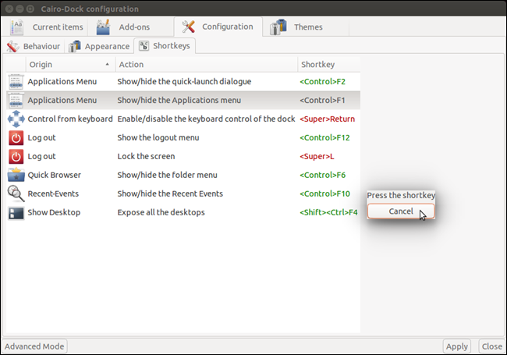Click Log out icon for logout menu row
Image resolution: width=507 pixels, height=355 pixels.
(16, 138)
